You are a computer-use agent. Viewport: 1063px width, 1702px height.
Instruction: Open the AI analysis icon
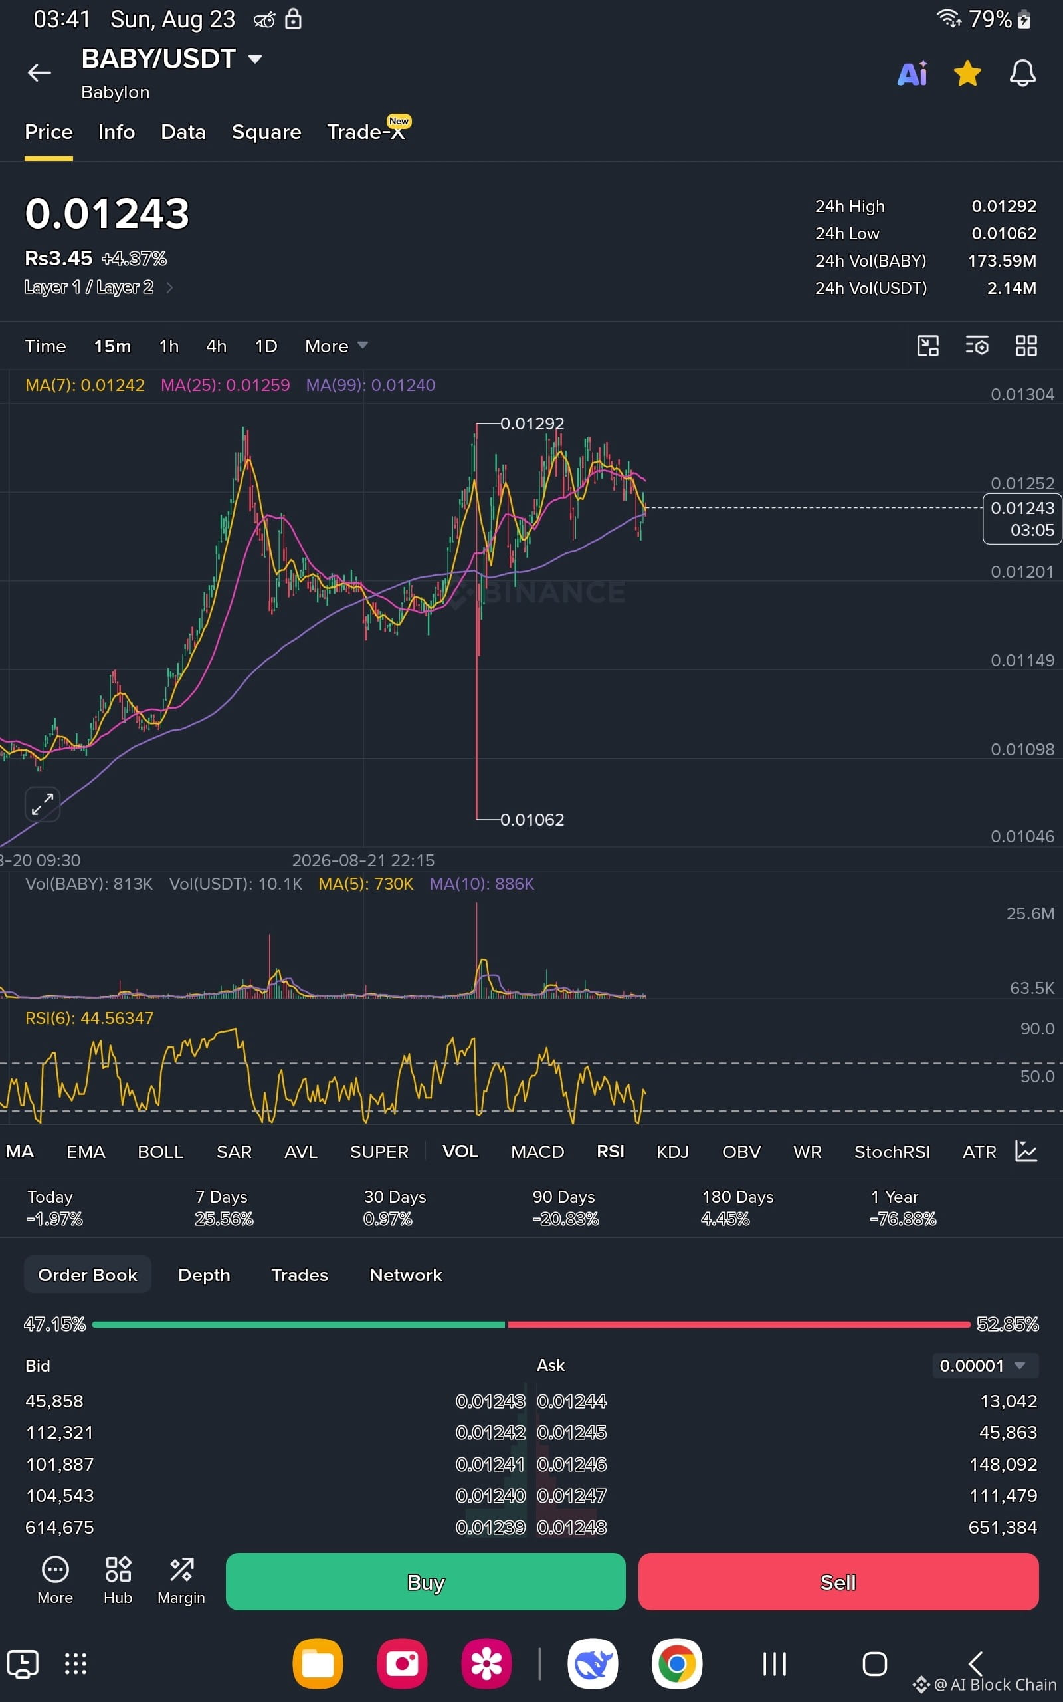[x=913, y=73]
